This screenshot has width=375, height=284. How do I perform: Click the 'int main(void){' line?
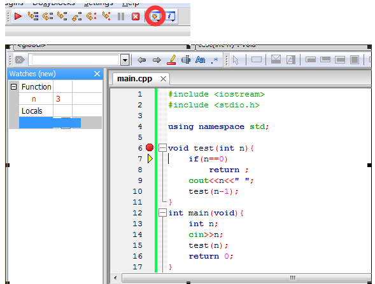[206, 213]
